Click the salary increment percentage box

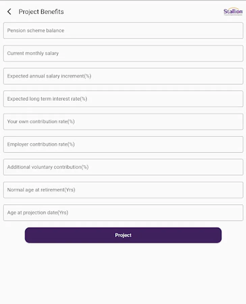pyautogui.click(x=123, y=76)
